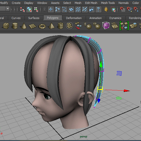Toggle snap to grids magnet
141x141 pixels.
pos(122,9)
